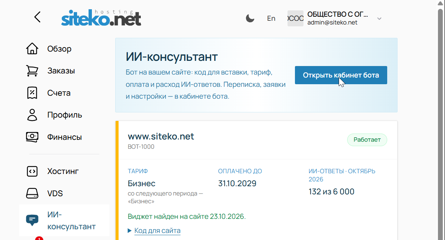Click the VDS drive icon
This screenshot has width=445, height=240.
tap(32, 193)
